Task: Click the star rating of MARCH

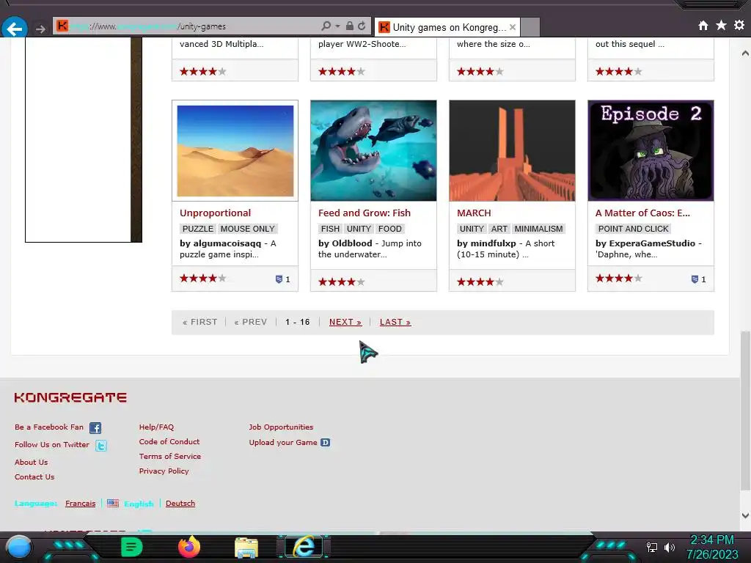Action: [x=480, y=282]
